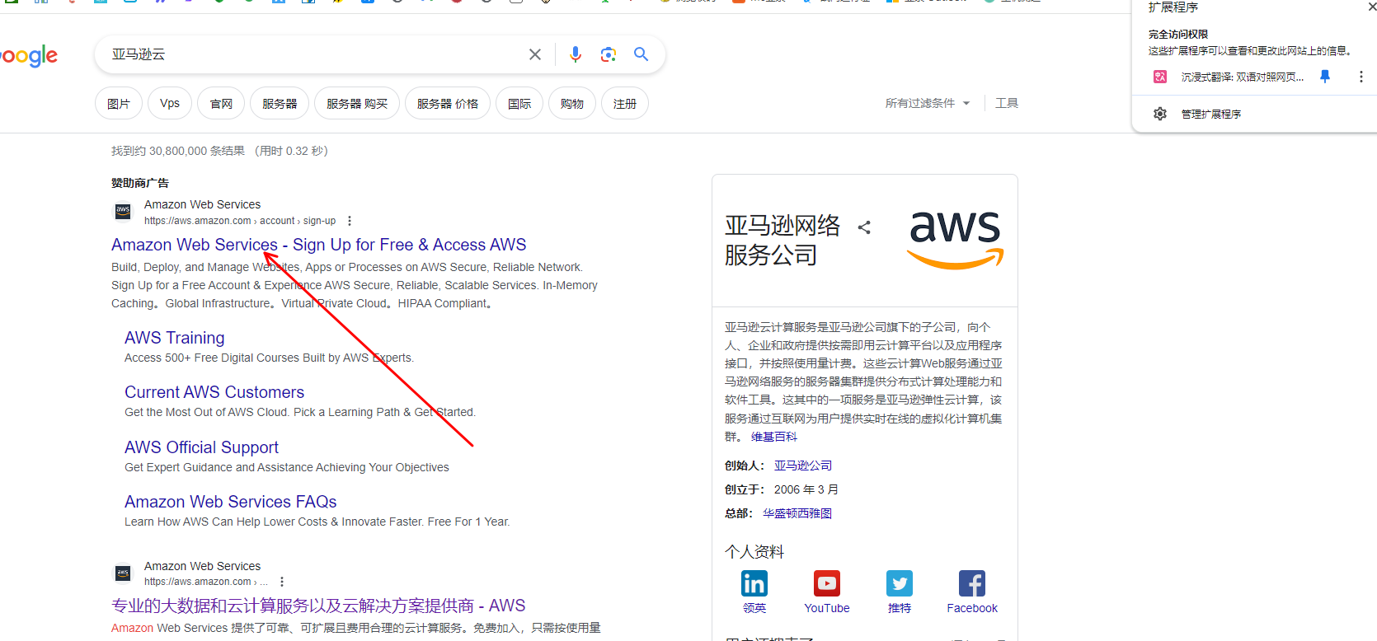1377x641 pixels.
Task: Open the LinkedIn 领英 profile icon
Action: pyautogui.click(x=754, y=583)
